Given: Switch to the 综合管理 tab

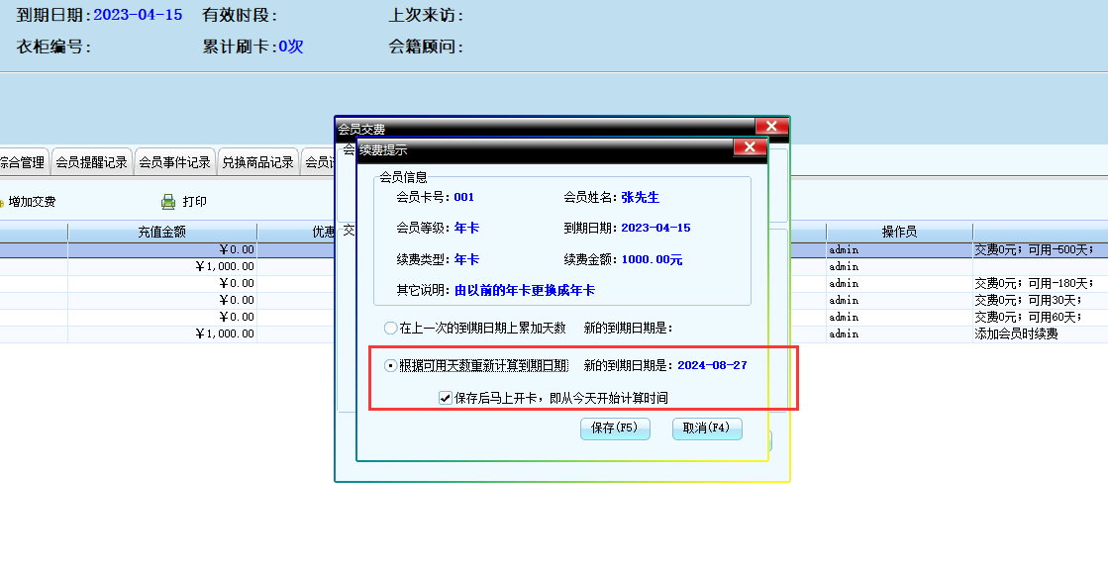Looking at the screenshot, I should point(22,162).
